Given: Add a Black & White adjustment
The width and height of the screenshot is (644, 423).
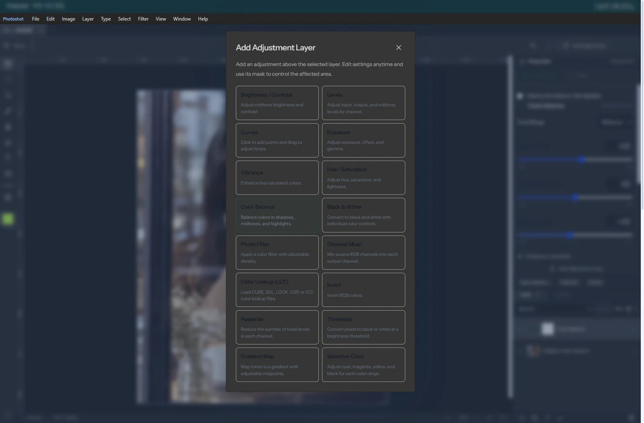Looking at the screenshot, I should (363, 215).
